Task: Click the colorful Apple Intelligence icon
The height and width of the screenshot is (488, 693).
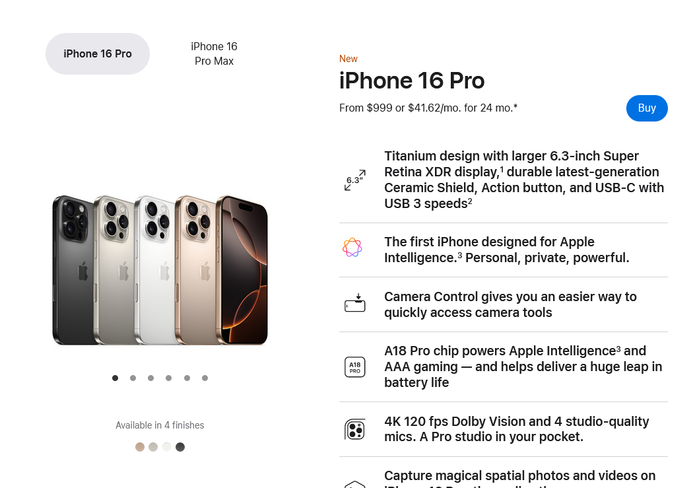Action: tap(352, 248)
